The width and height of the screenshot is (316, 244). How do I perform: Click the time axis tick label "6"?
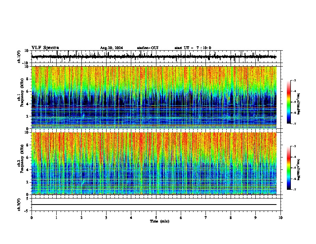pos(181,218)
